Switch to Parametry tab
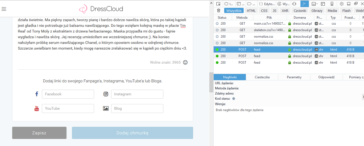Image resolution: width=364 pixels, height=146 pixels. pos(294,77)
